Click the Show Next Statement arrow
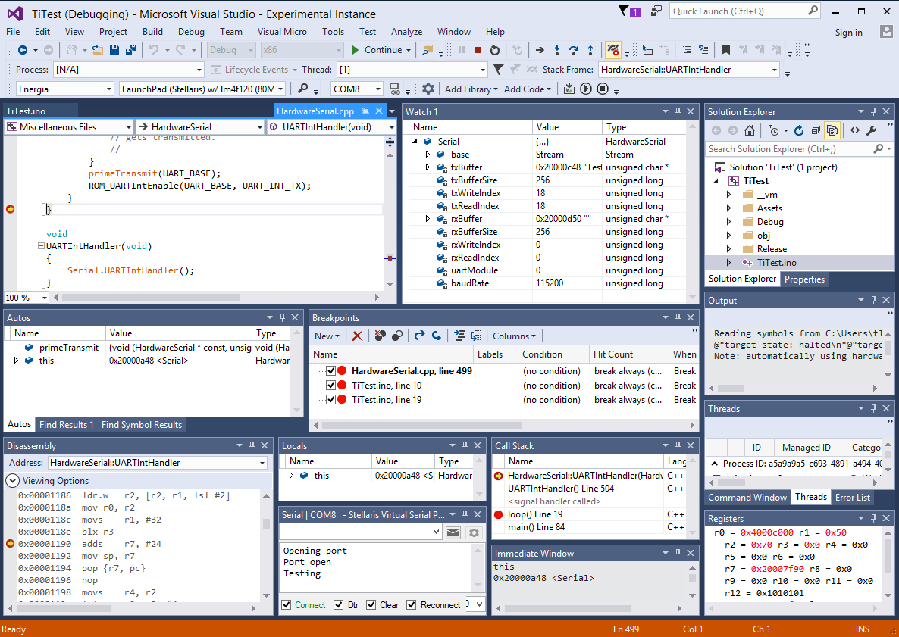 tap(540, 50)
